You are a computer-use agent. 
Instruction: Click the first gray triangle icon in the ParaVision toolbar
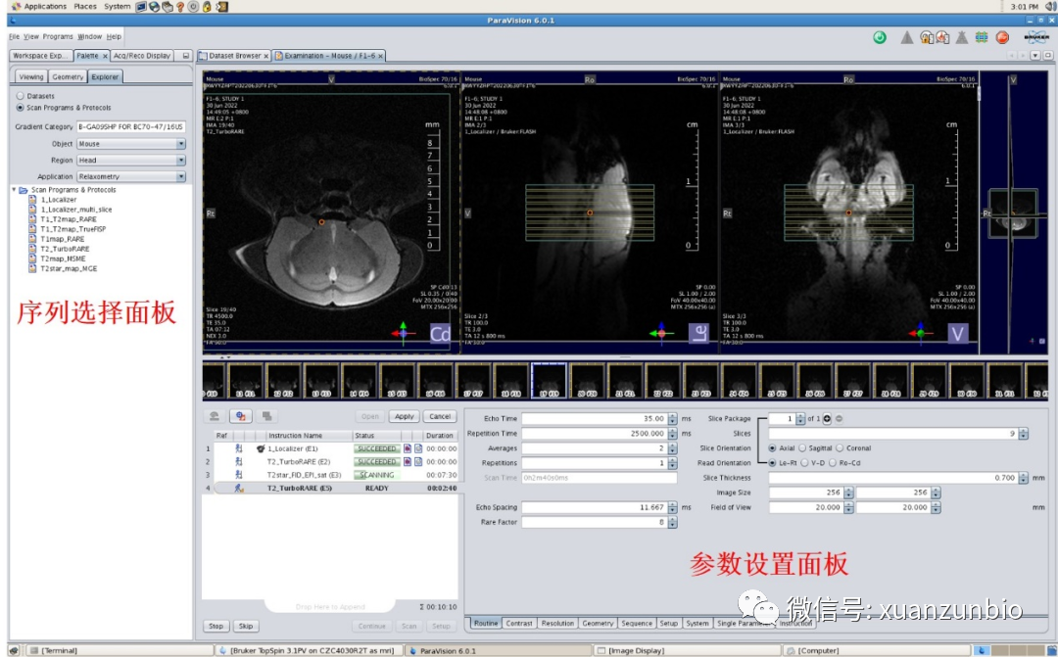click(x=907, y=38)
